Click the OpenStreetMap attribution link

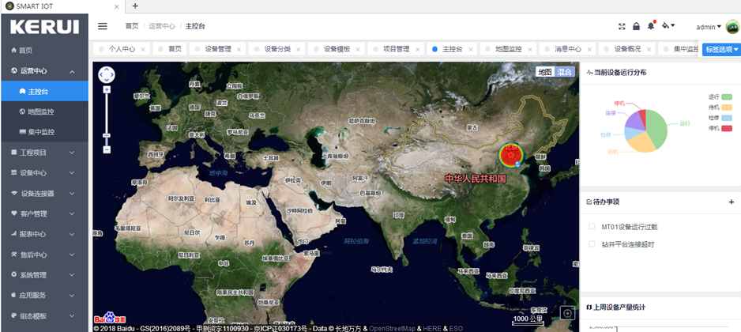tap(393, 327)
